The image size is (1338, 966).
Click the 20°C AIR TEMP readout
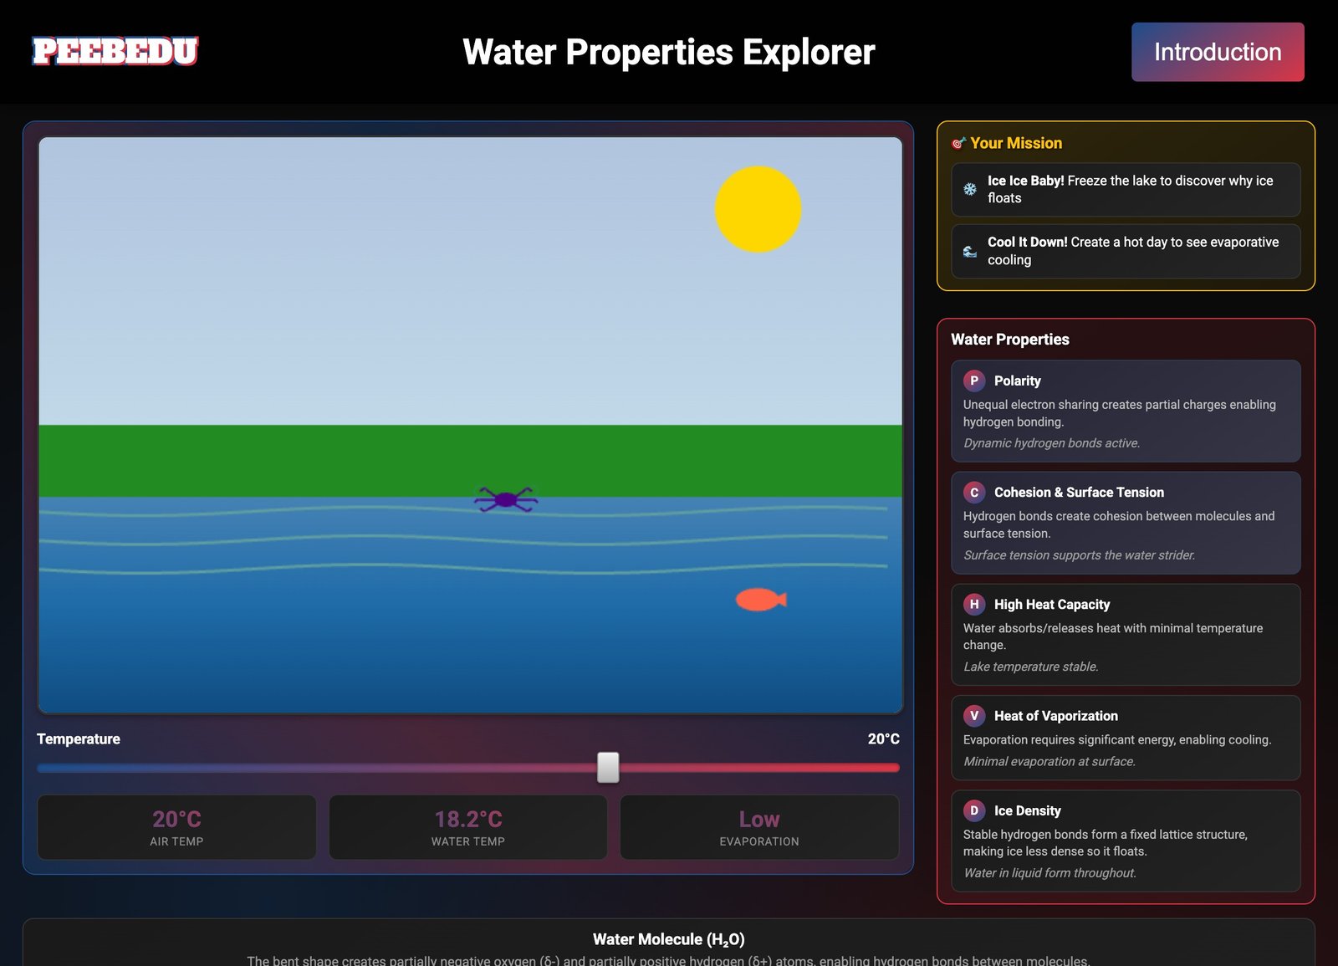tap(176, 827)
